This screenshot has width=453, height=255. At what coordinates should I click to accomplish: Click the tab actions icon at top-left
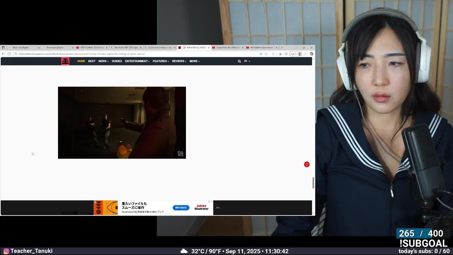(x=3, y=47)
